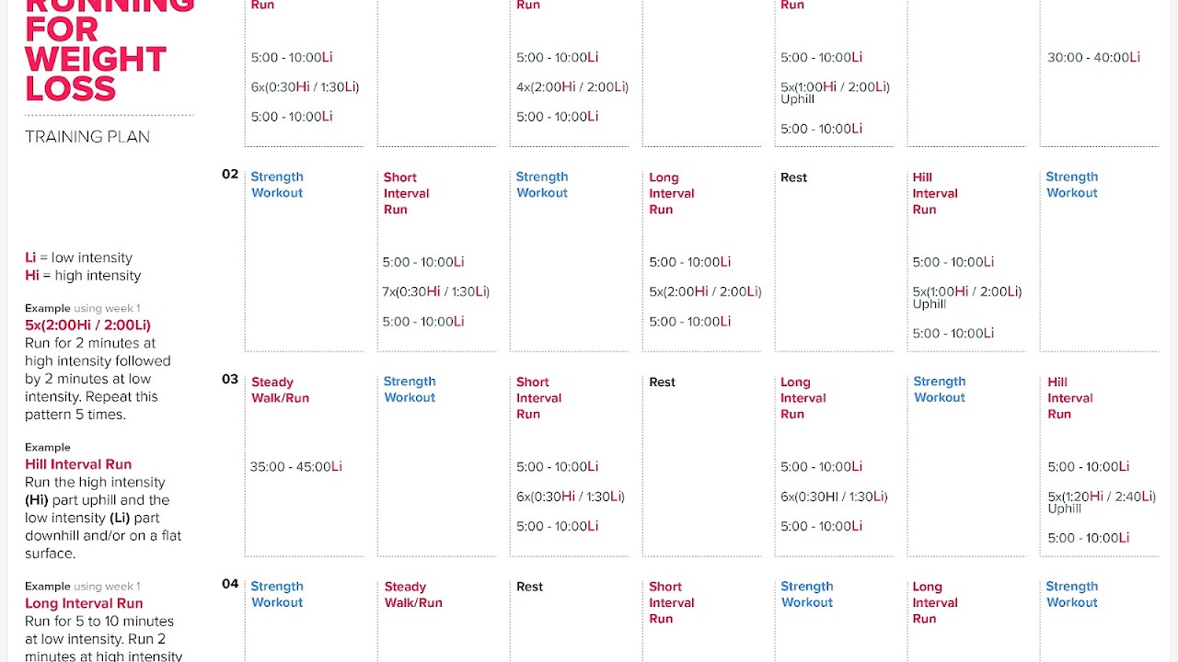1178x662 pixels.
Task: Select week 02 Rest day label
Action: tap(793, 177)
